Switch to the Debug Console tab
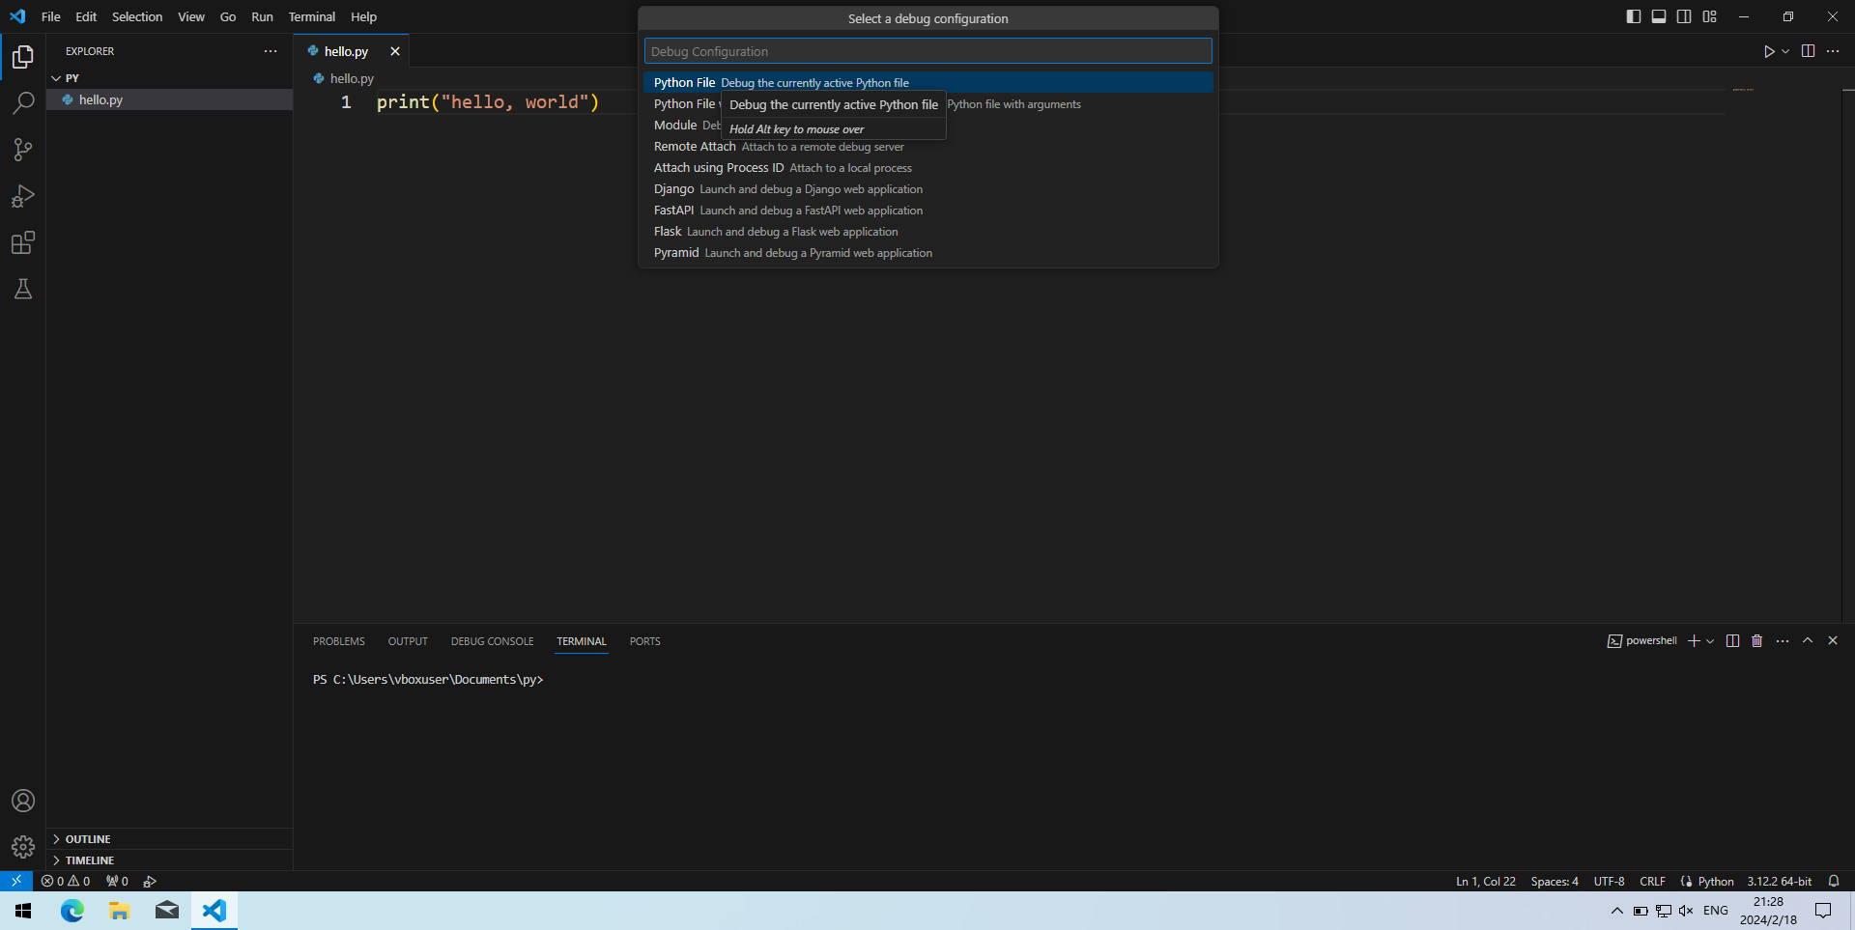1855x930 pixels. 492,641
